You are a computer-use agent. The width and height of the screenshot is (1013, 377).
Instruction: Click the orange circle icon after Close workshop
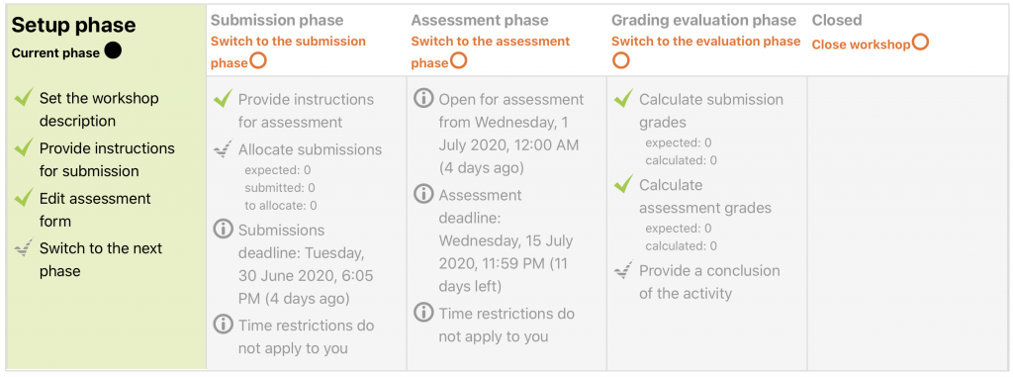coord(920,43)
